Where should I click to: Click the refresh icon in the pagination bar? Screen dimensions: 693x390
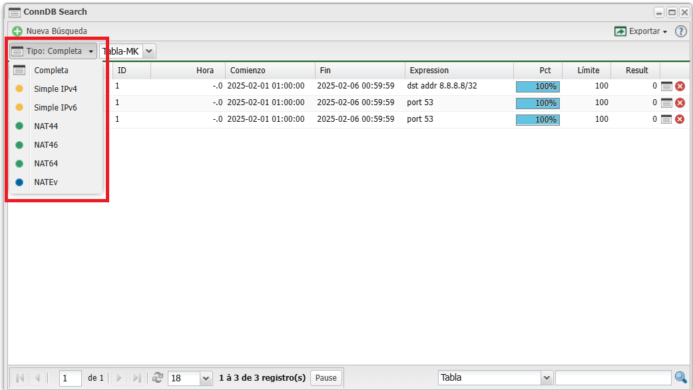(x=158, y=377)
